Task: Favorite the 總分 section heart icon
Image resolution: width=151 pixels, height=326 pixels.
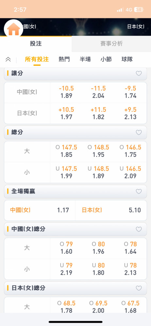Action: click(x=139, y=132)
